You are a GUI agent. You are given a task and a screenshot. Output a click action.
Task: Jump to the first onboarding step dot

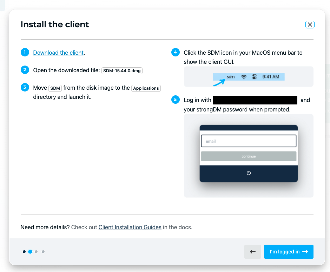point(24,252)
